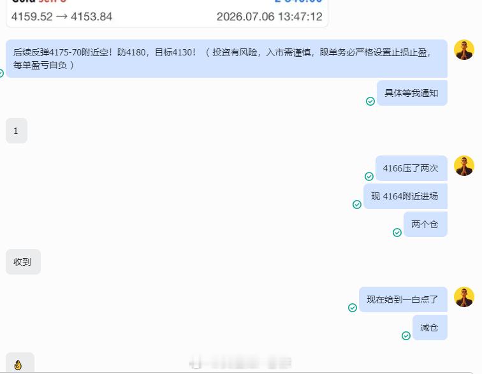Image resolution: width=482 pixels, height=374 pixels.
Task: Click read-receipt check beside 减仓
Action: click(x=405, y=336)
